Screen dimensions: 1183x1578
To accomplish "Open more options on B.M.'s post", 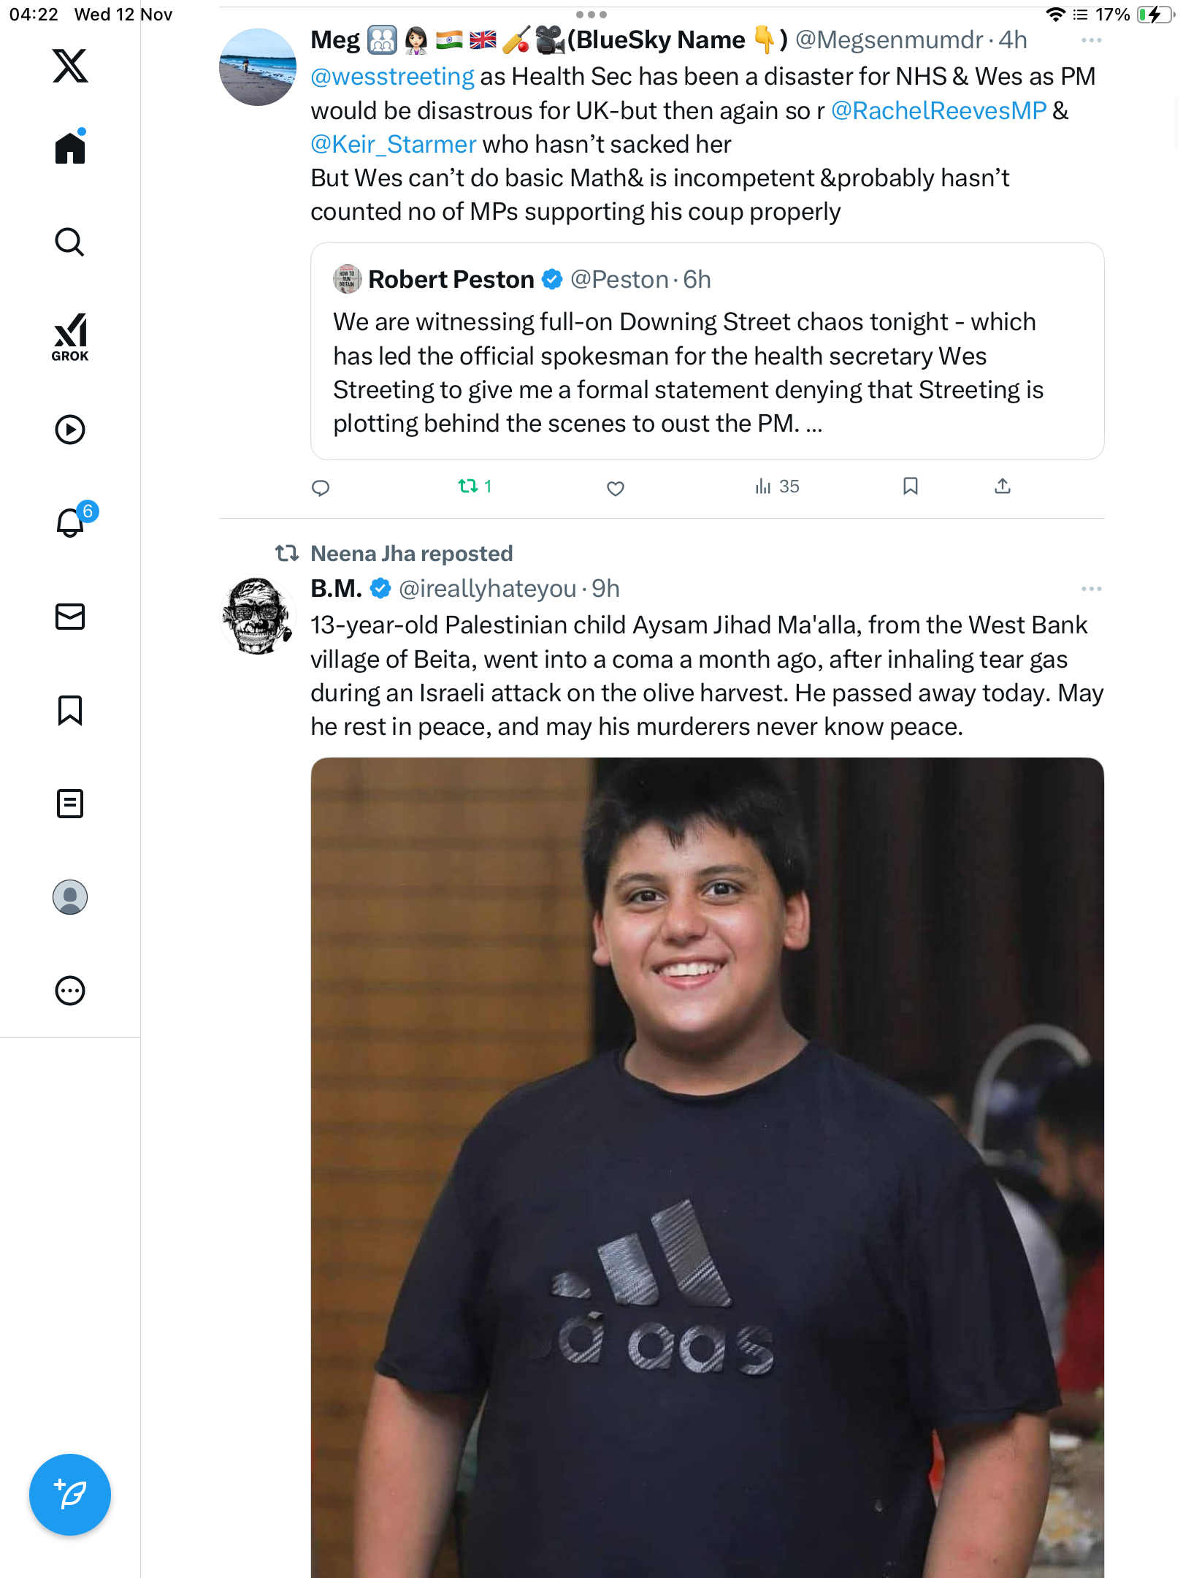I will pos(1091,589).
